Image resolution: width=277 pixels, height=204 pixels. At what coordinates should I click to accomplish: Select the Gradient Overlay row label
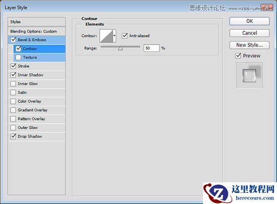pos(33,110)
